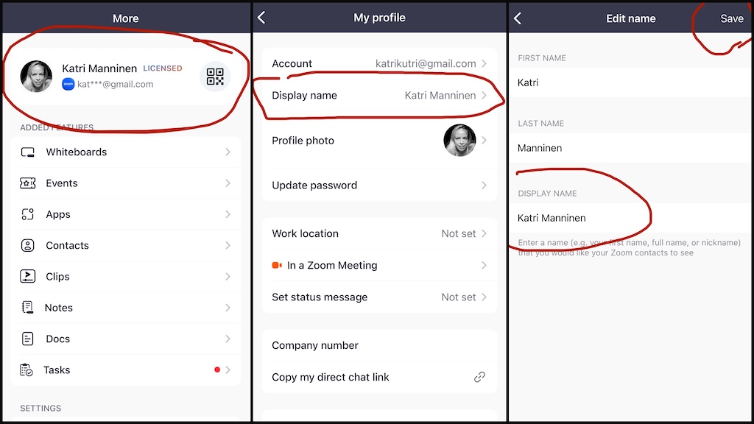
Task: Save the edited name
Action: click(x=731, y=18)
